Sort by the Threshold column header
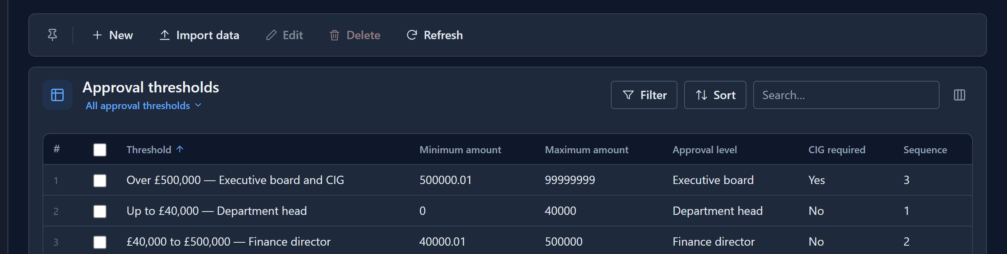The width and height of the screenshot is (1007, 254). [x=149, y=149]
